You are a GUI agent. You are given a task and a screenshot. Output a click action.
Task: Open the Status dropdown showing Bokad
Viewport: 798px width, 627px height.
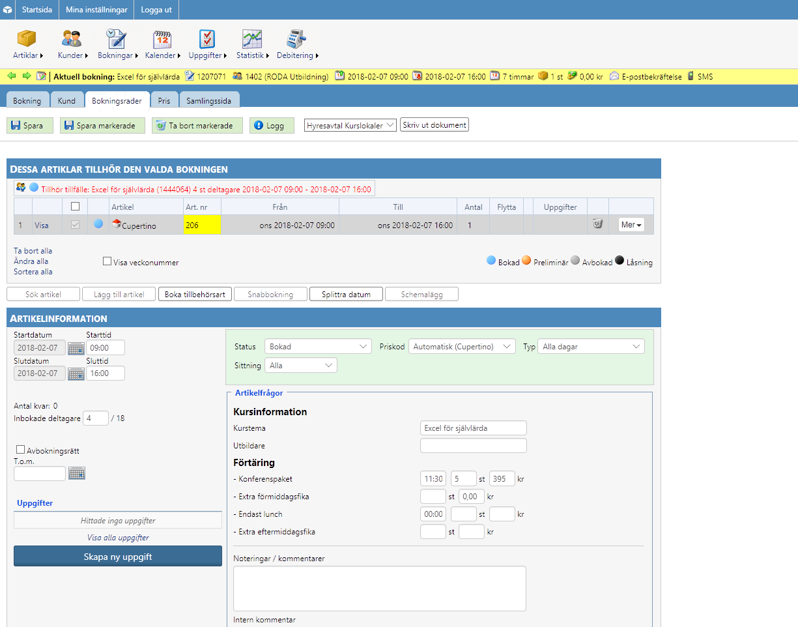click(319, 347)
